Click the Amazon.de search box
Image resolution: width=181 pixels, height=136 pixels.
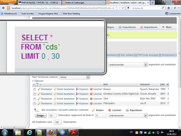pos(146,8)
